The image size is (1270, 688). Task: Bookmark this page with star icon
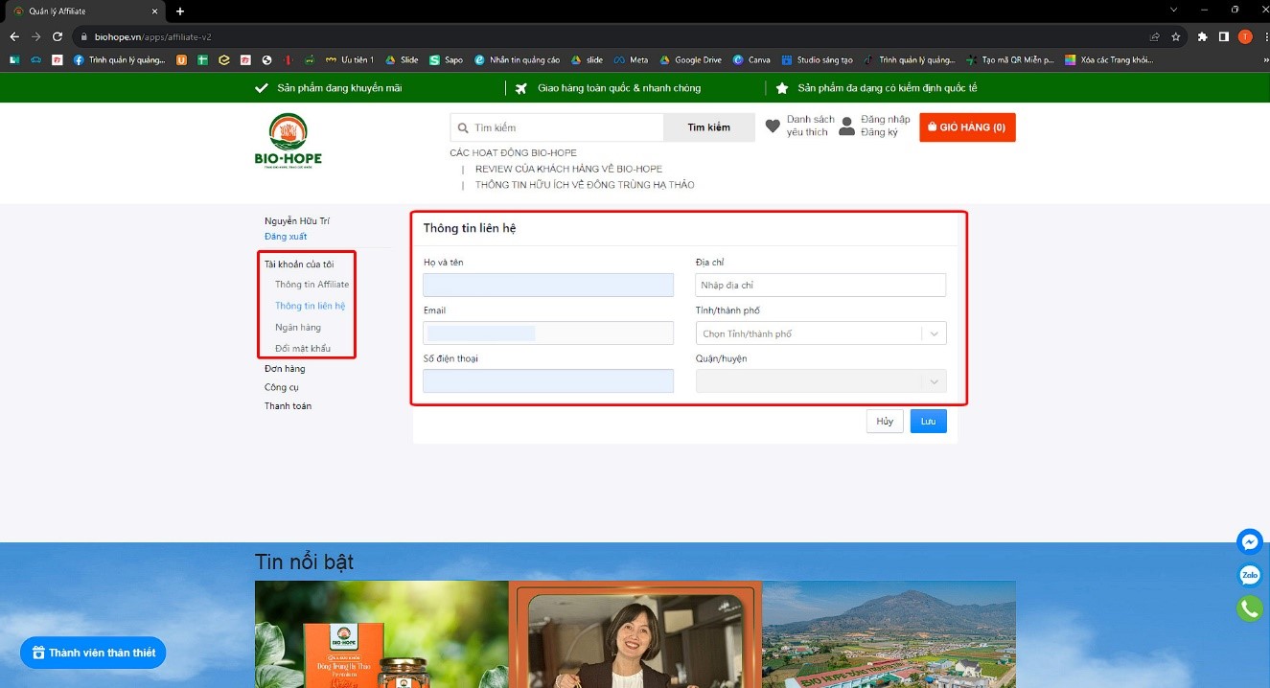(x=1175, y=36)
